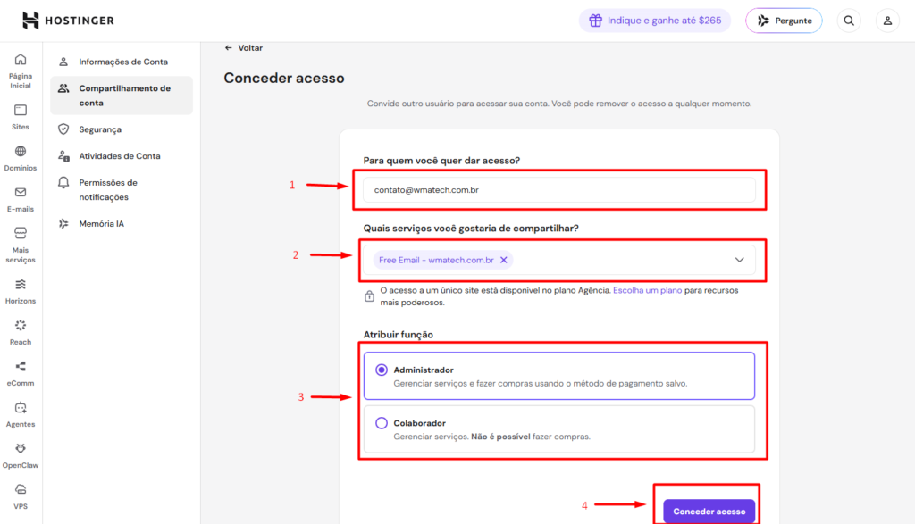Follow the Escolha um plano link

(x=647, y=290)
